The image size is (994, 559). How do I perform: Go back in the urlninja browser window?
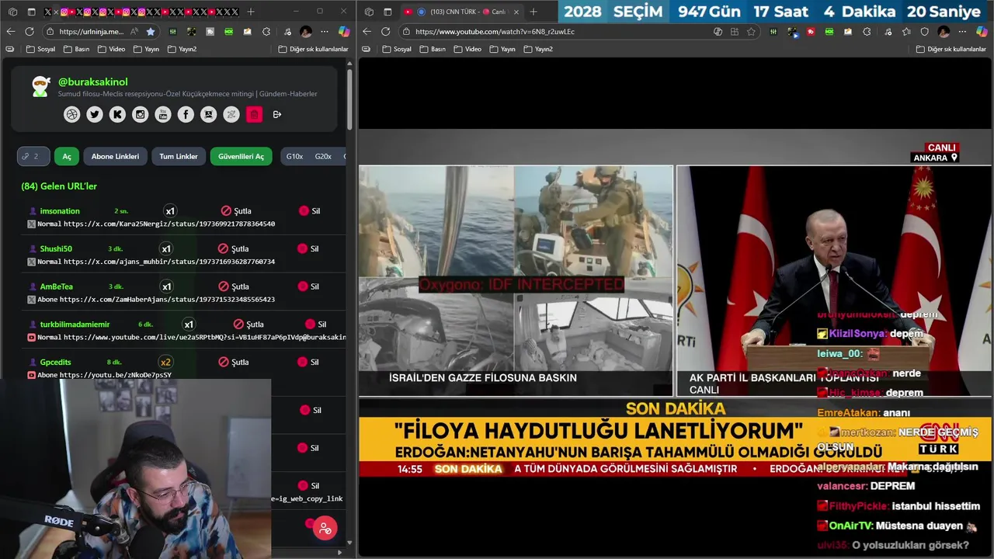(10, 32)
